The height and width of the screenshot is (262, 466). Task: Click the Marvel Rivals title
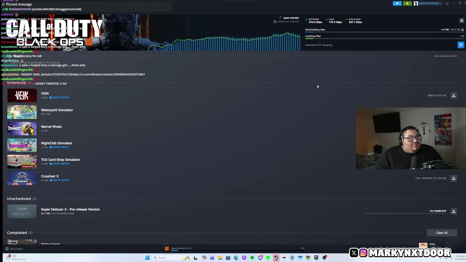[x=51, y=127]
